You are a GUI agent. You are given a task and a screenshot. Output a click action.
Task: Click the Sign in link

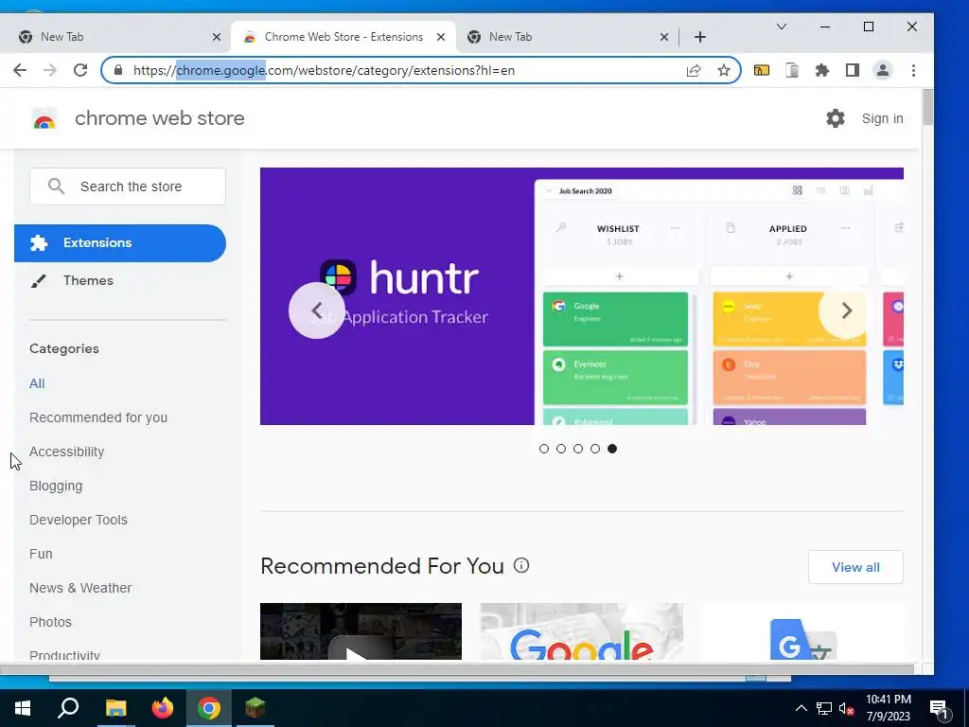point(883,118)
